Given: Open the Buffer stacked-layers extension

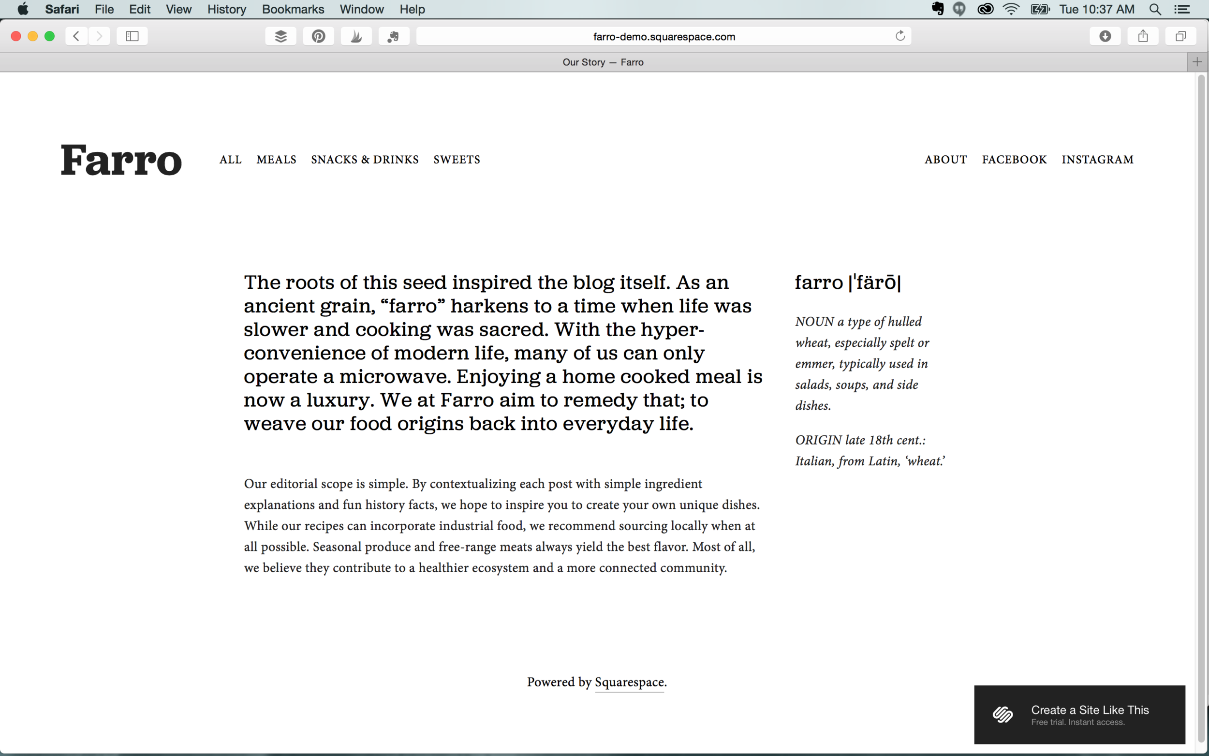Looking at the screenshot, I should (x=280, y=36).
